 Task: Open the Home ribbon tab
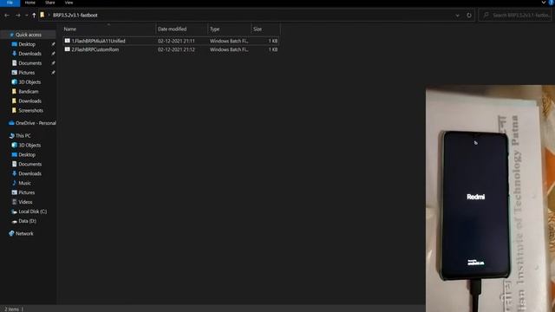tap(30, 3)
